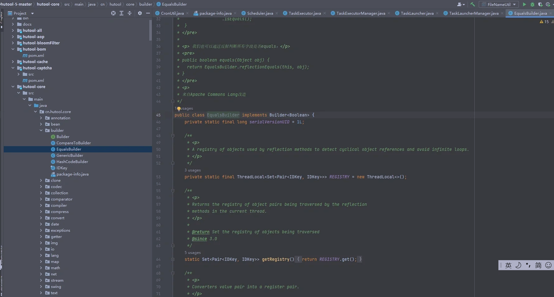Open FileNameUtil run configuration dropdown

514,4
